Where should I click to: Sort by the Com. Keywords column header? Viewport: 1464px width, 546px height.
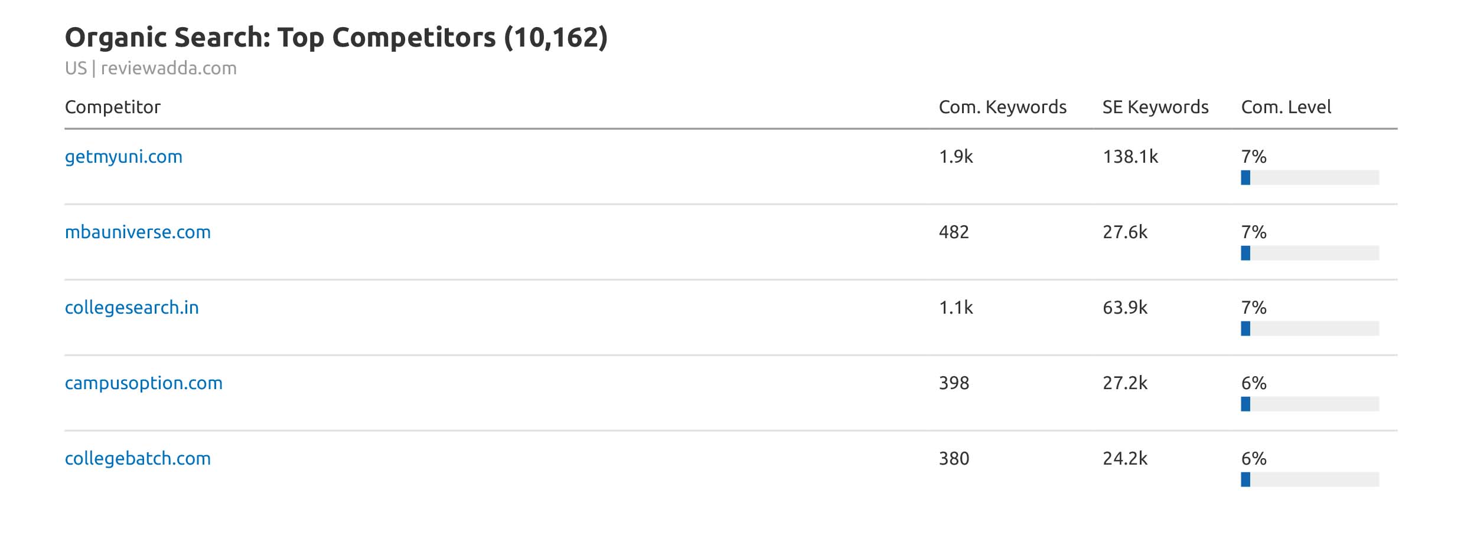(x=1002, y=107)
